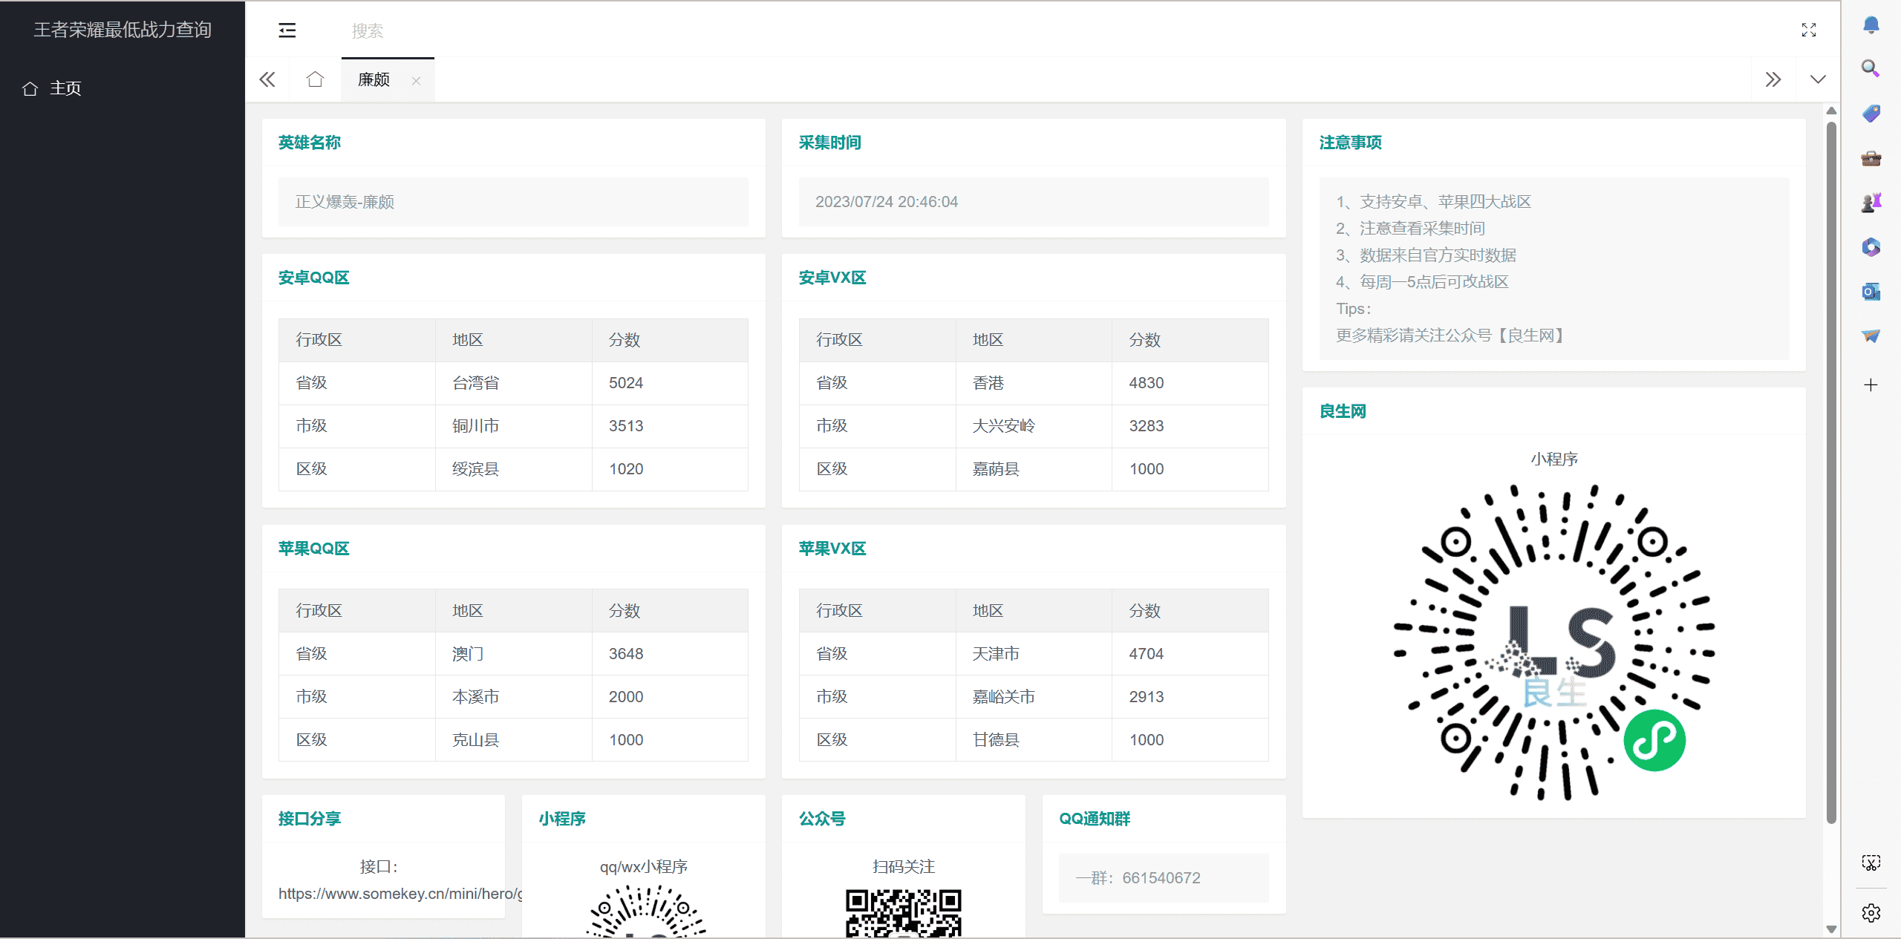This screenshot has width=1901, height=939.
Task: Toggle fullscreen with the expand arrows icon
Action: pos(1809,30)
